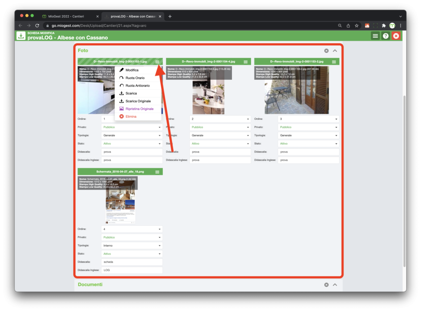Click Elimina to delete the photo
Image resolution: width=421 pixels, height=311 pixels.
coord(138,117)
